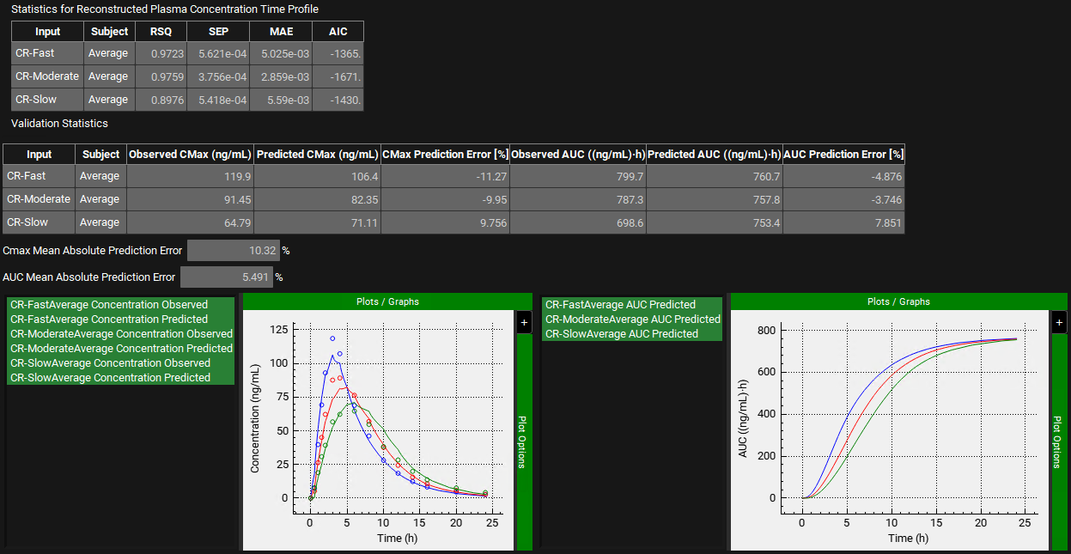Select the CR-Moderate row in the validation statistics table
The image size is (1071, 554).
(x=39, y=199)
